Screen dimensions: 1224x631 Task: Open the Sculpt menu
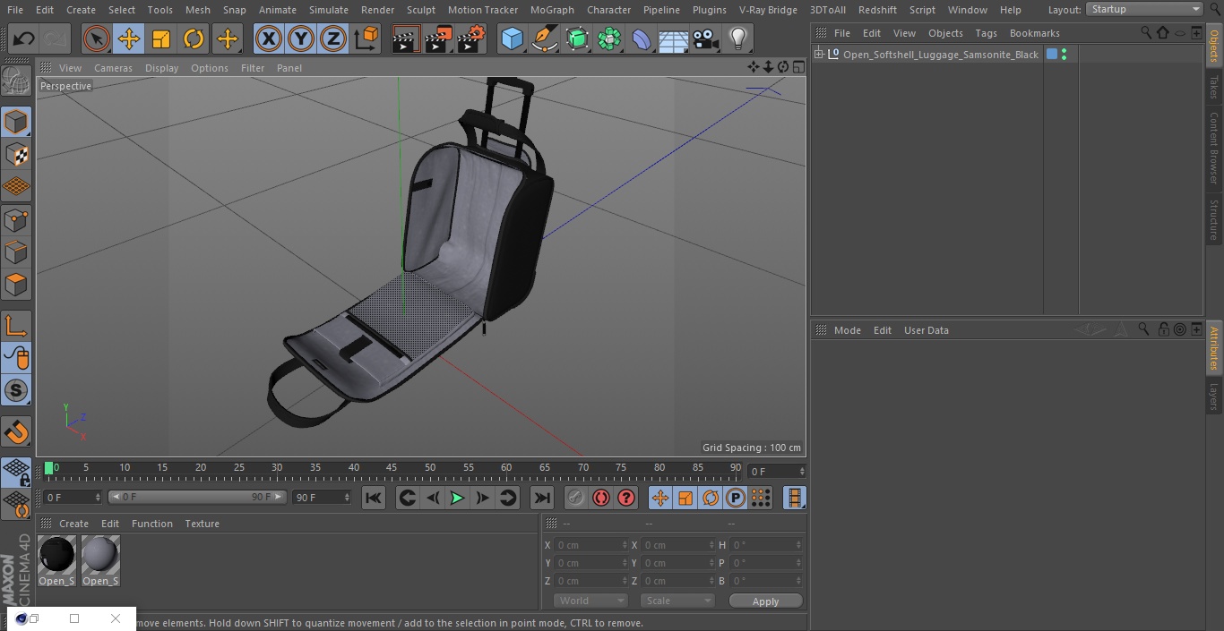(420, 10)
